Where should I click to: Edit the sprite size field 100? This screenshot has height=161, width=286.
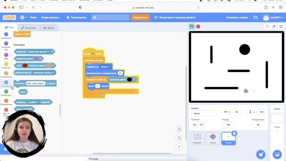point(228,125)
